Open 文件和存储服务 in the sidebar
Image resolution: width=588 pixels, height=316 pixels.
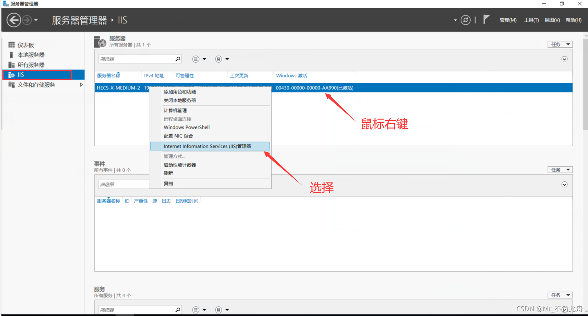pos(36,85)
